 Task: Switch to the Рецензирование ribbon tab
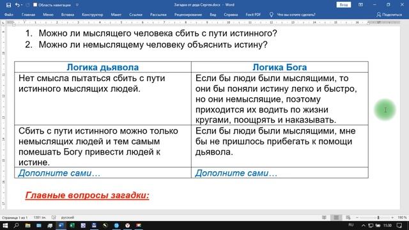[188, 15]
